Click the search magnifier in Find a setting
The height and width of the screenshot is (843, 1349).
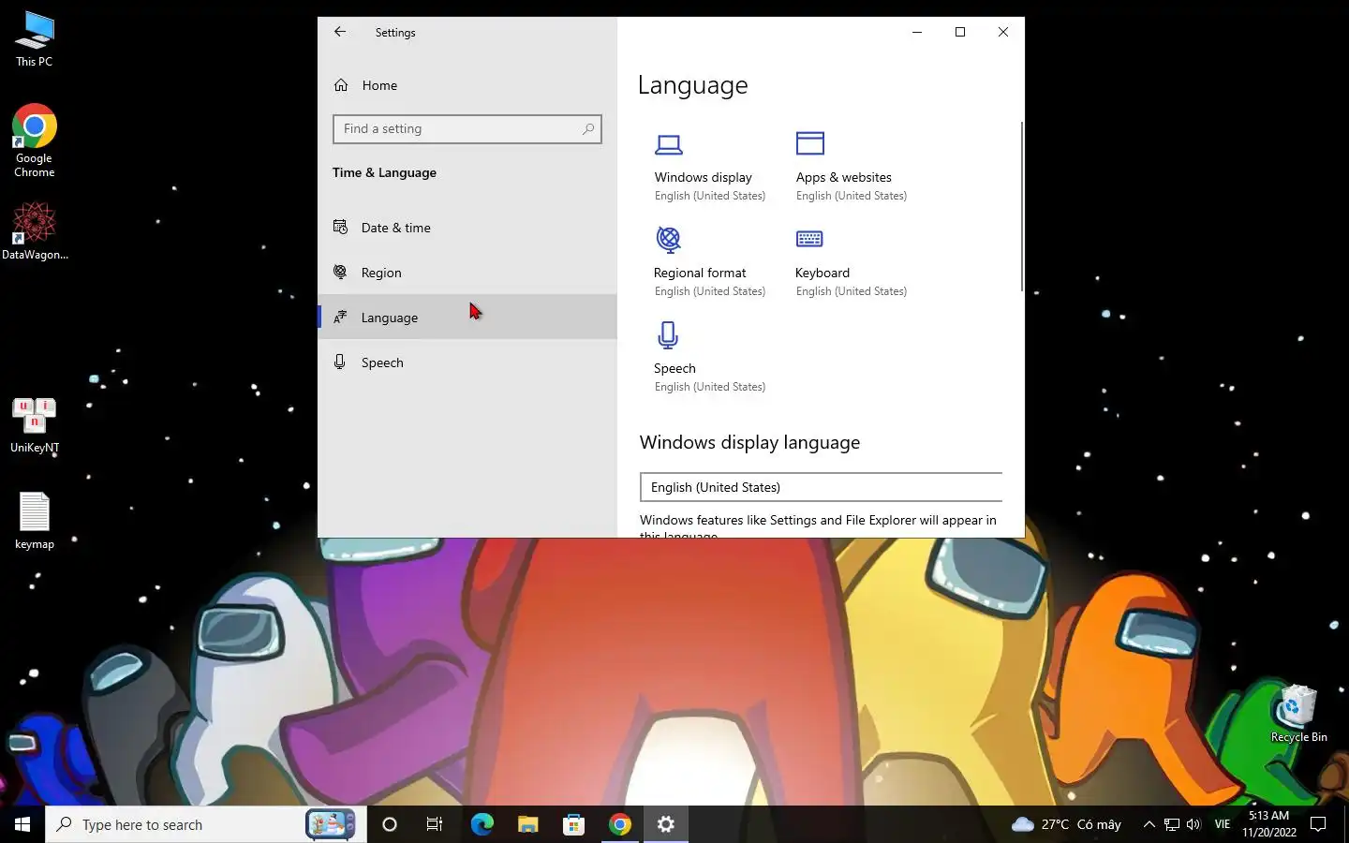pyautogui.click(x=587, y=129)
